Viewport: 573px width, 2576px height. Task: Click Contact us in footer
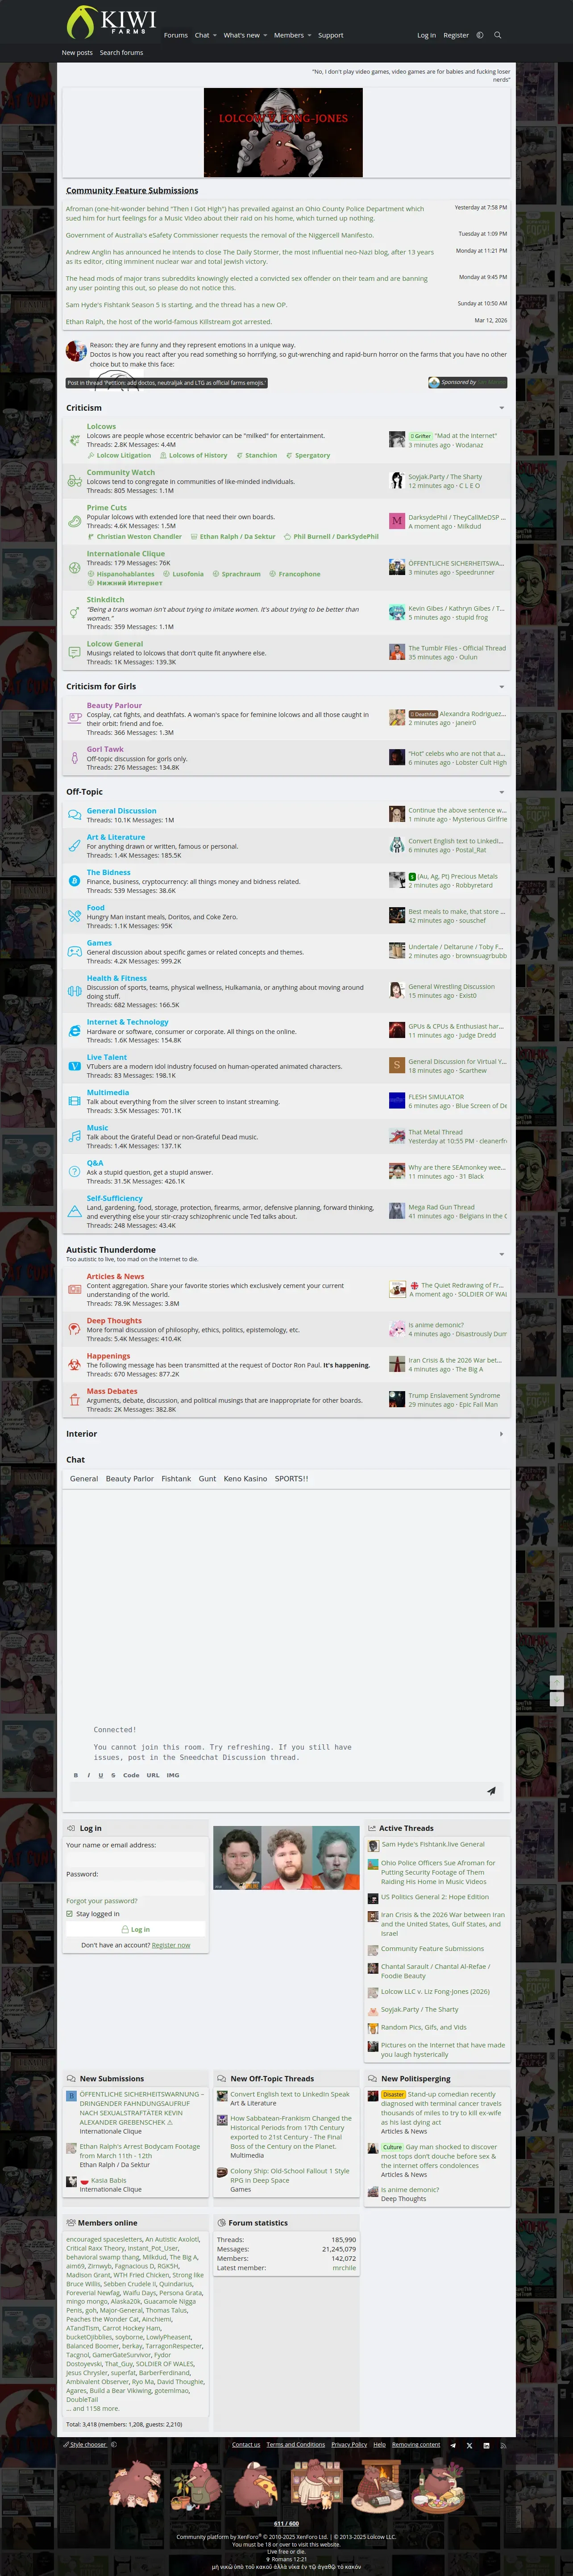246,2445
